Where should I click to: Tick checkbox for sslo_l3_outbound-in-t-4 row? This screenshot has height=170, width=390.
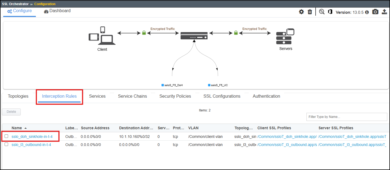pyautogui.click(x=6, y=145)
